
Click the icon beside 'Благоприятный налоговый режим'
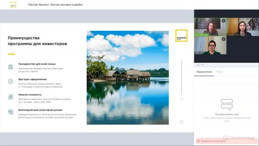[x=11, y=112]
